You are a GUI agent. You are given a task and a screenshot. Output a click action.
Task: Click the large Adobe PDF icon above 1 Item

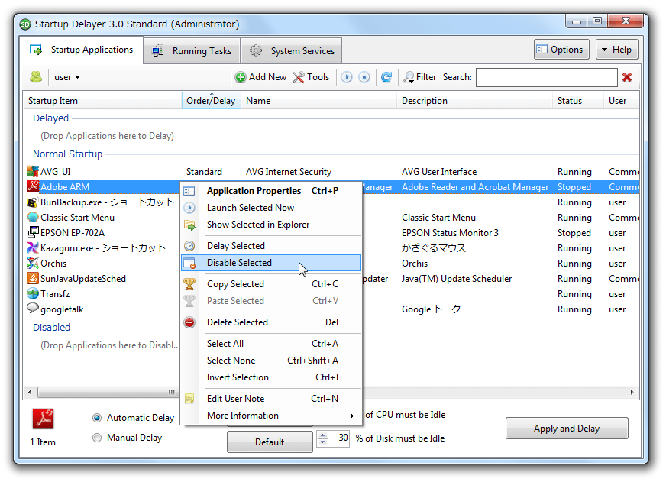point(43,419)
